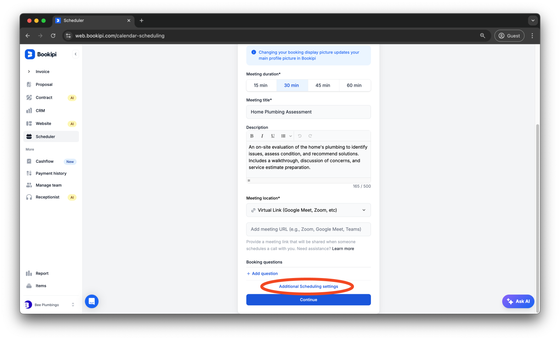Open the Guest profile menu

tap(509, 36)
